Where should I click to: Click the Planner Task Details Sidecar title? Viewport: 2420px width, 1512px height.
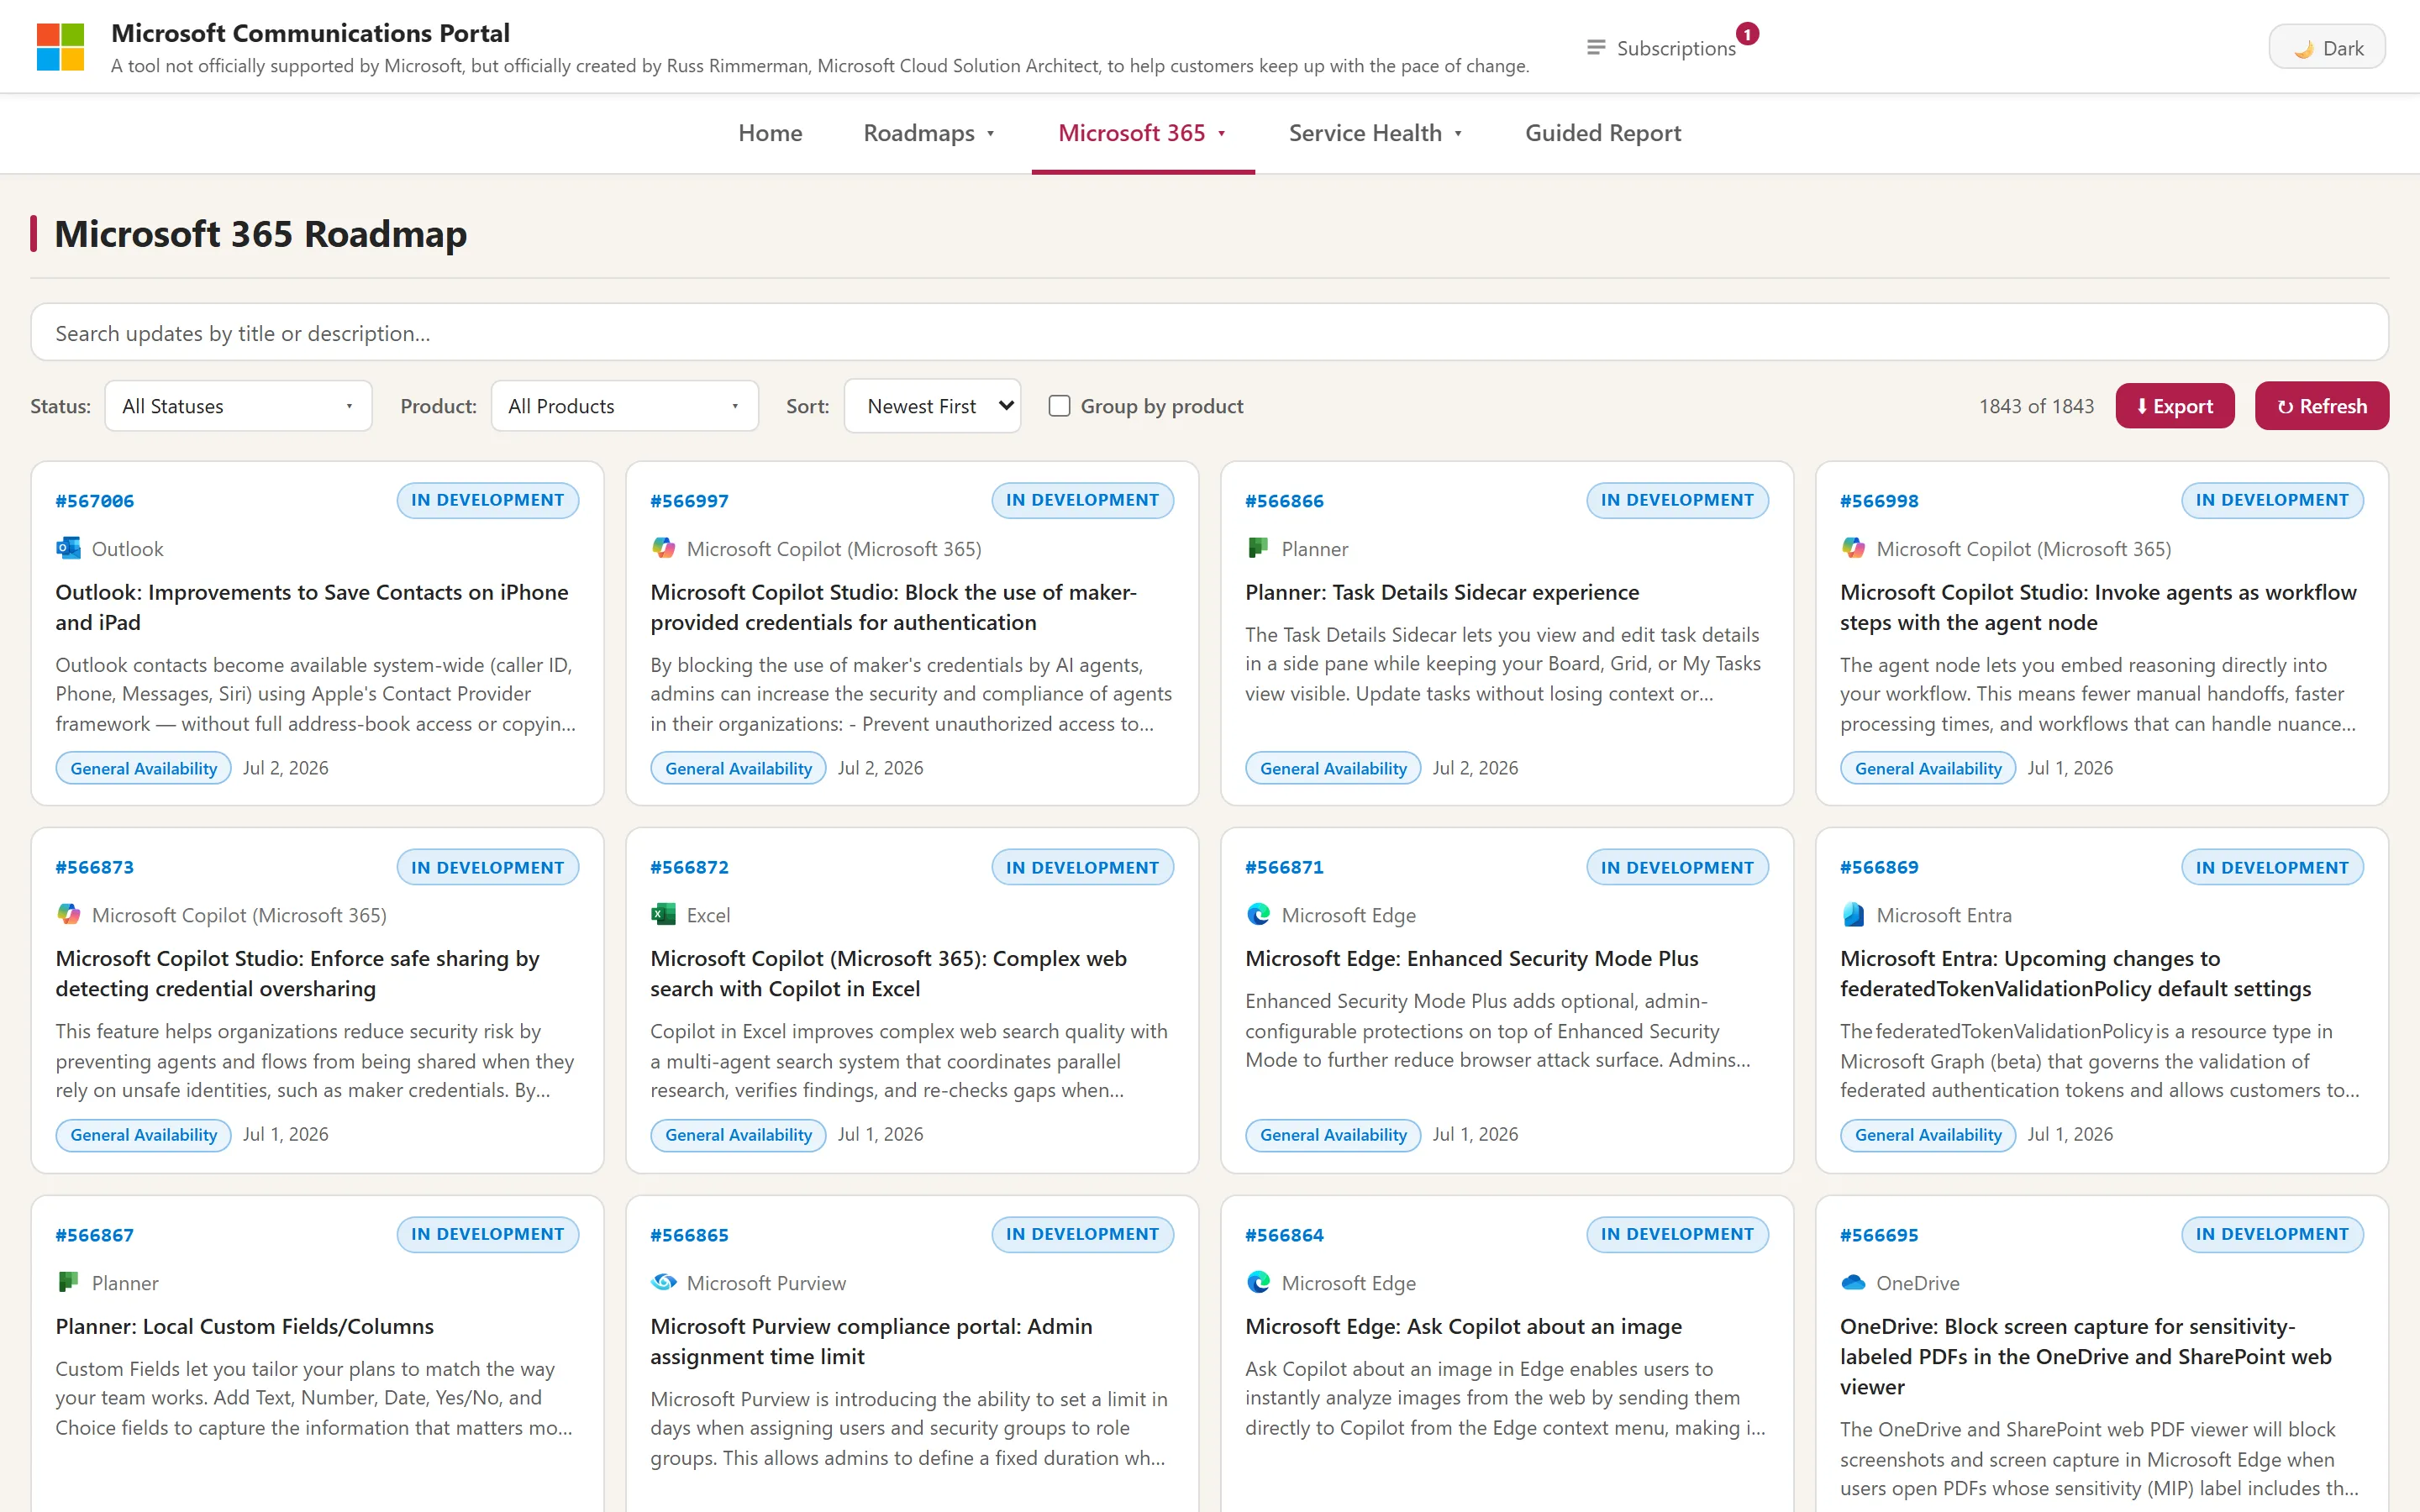click(x=1442, y=592)
